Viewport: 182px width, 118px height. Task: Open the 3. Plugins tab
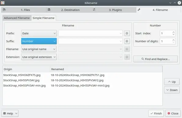tap(114, 10)
